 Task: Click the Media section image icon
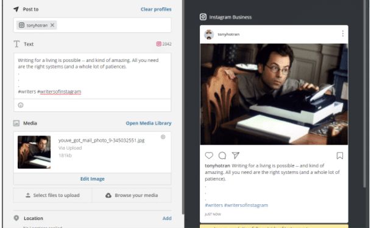pos(16,123)
